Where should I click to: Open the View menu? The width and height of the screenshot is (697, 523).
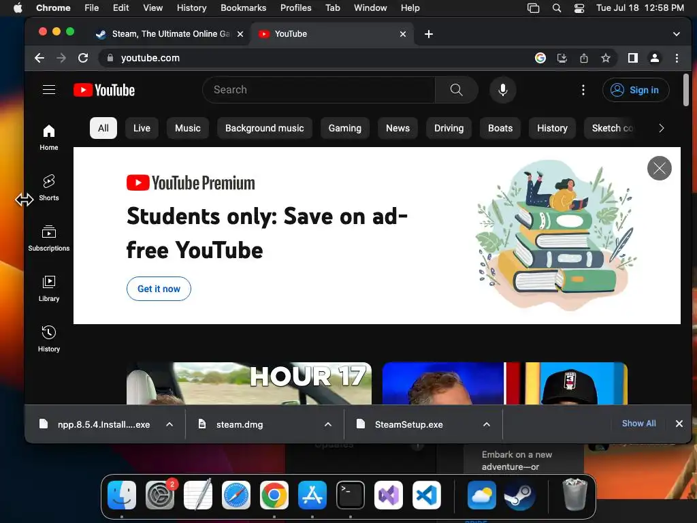click(x=152, y=7)
